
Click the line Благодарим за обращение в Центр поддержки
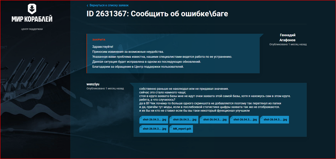pyautogui.click(x=138, y=67)
